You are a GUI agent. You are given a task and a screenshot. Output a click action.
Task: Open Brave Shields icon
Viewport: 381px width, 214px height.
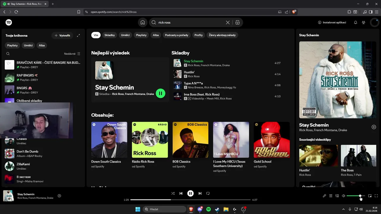pos(294,12)
